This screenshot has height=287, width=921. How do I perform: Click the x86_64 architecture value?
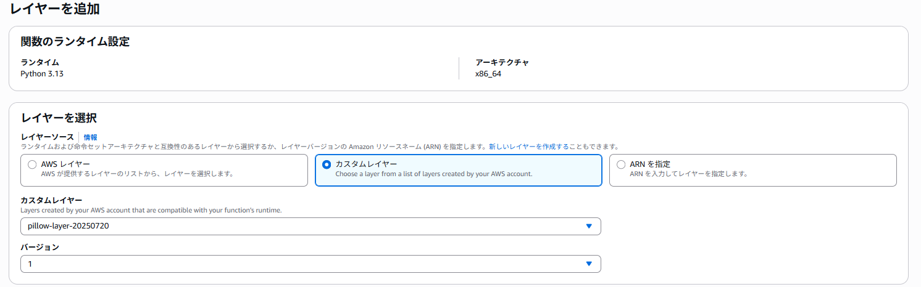pos(488,74)
